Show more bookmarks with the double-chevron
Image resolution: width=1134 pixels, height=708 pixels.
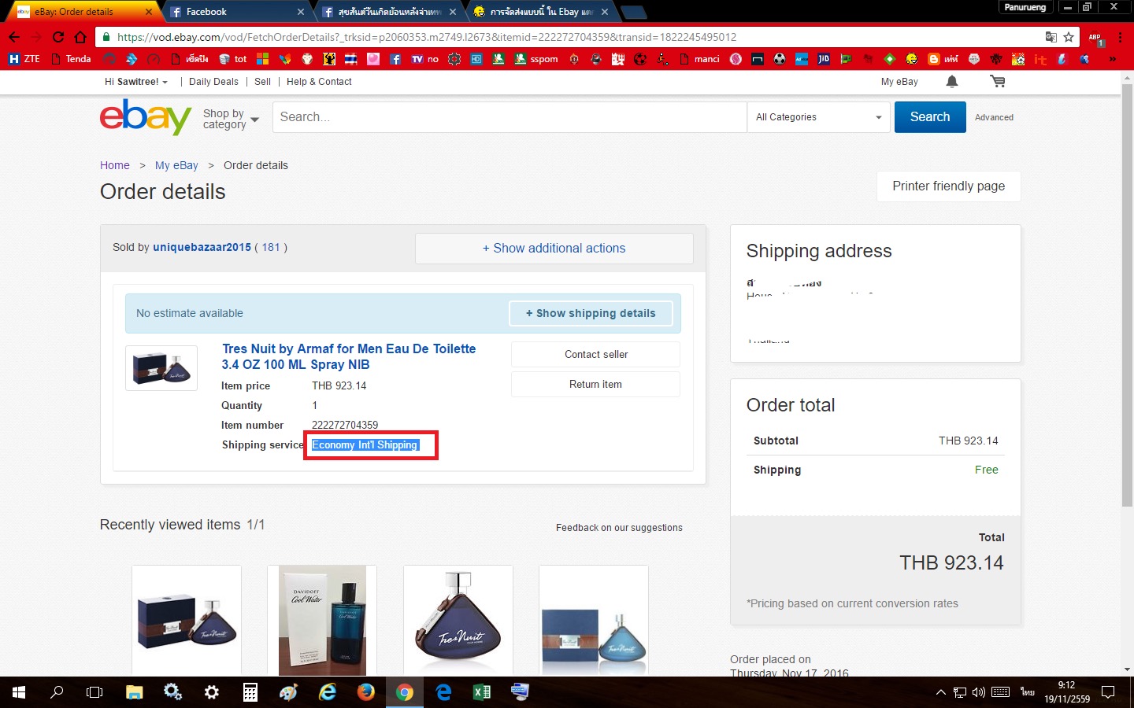(1113, 59)
